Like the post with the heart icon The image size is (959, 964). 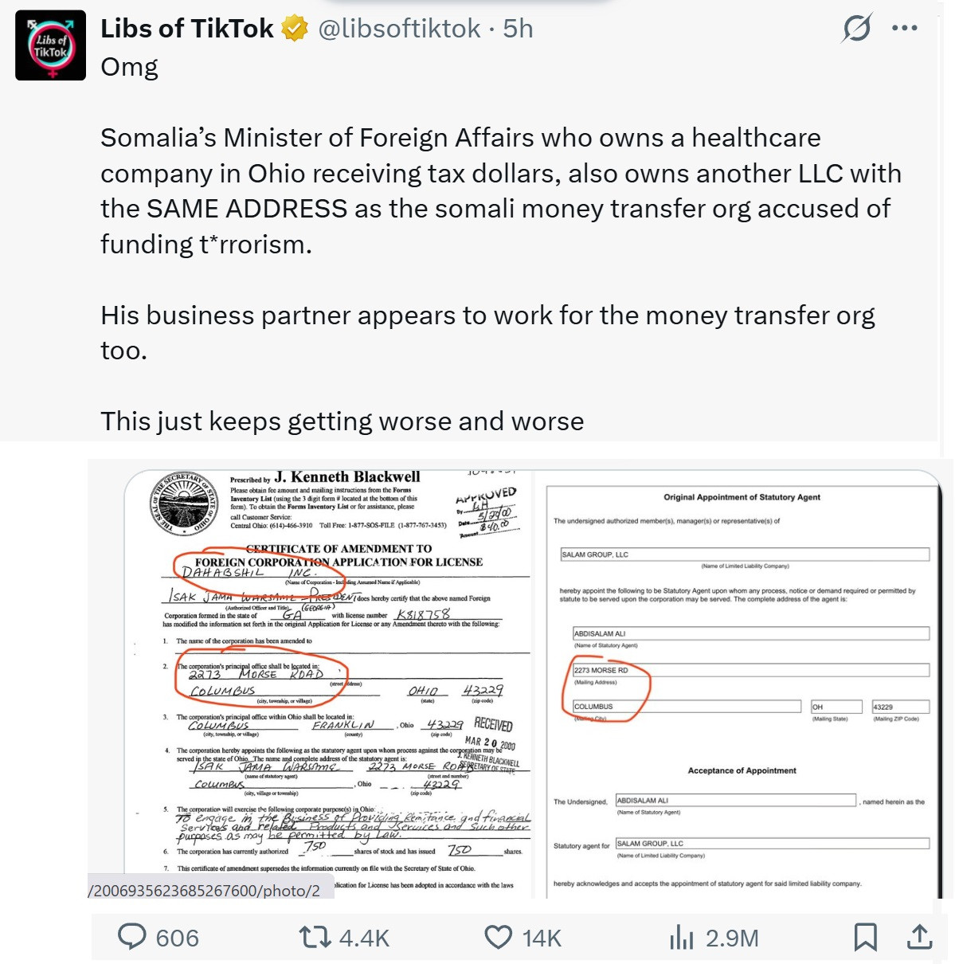(x=499, y=937)
